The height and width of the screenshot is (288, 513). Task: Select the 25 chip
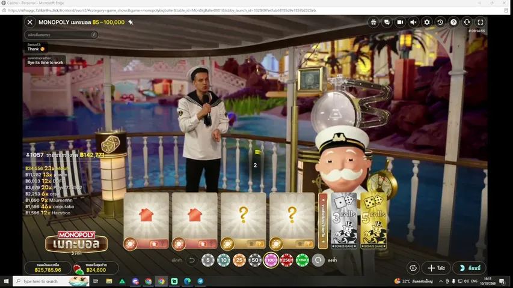(x=239, y=260)
